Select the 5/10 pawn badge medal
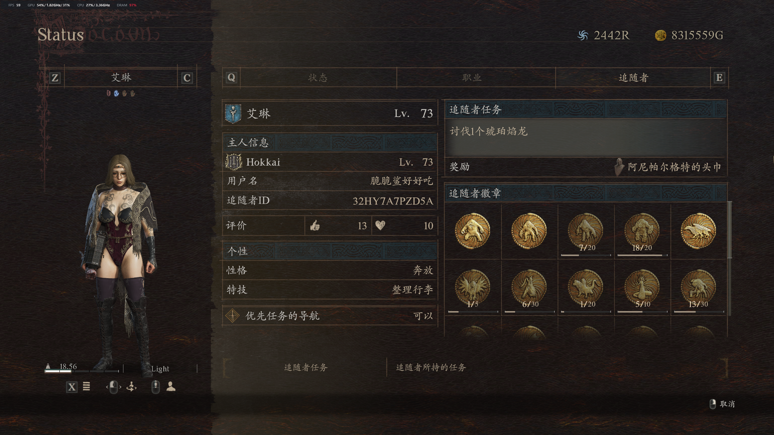This screenshot has height=435, width=774. point(642,288)
